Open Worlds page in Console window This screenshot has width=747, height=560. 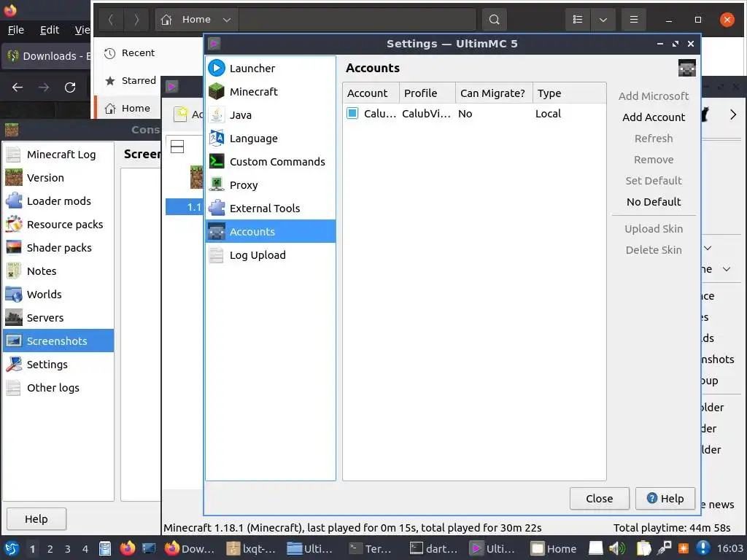58,295
